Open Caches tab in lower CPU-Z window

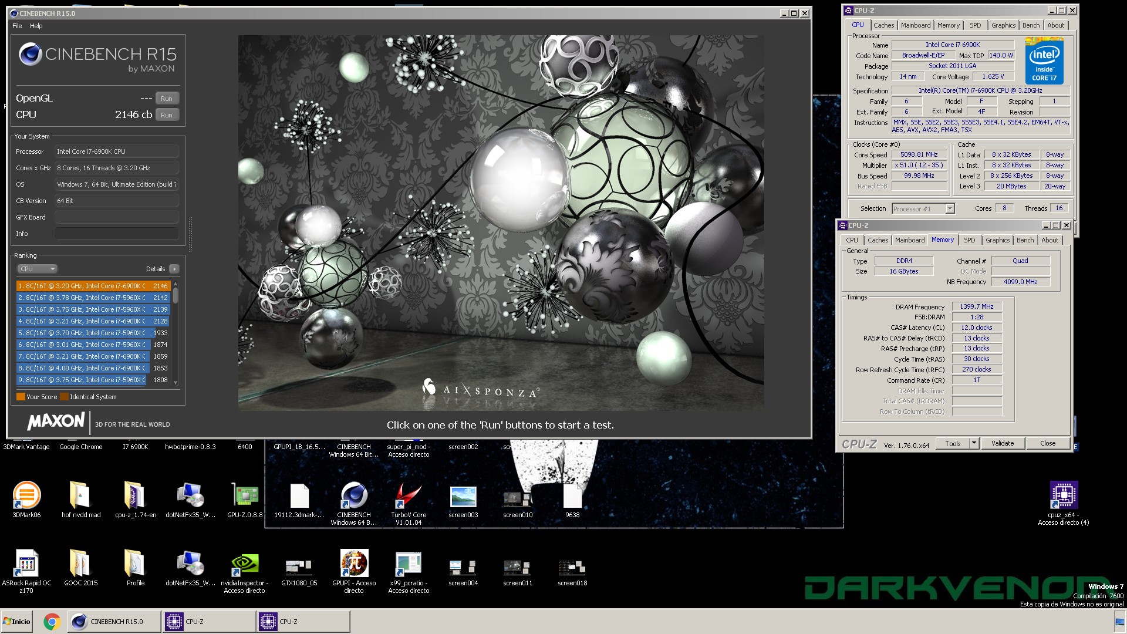[878, 240]
